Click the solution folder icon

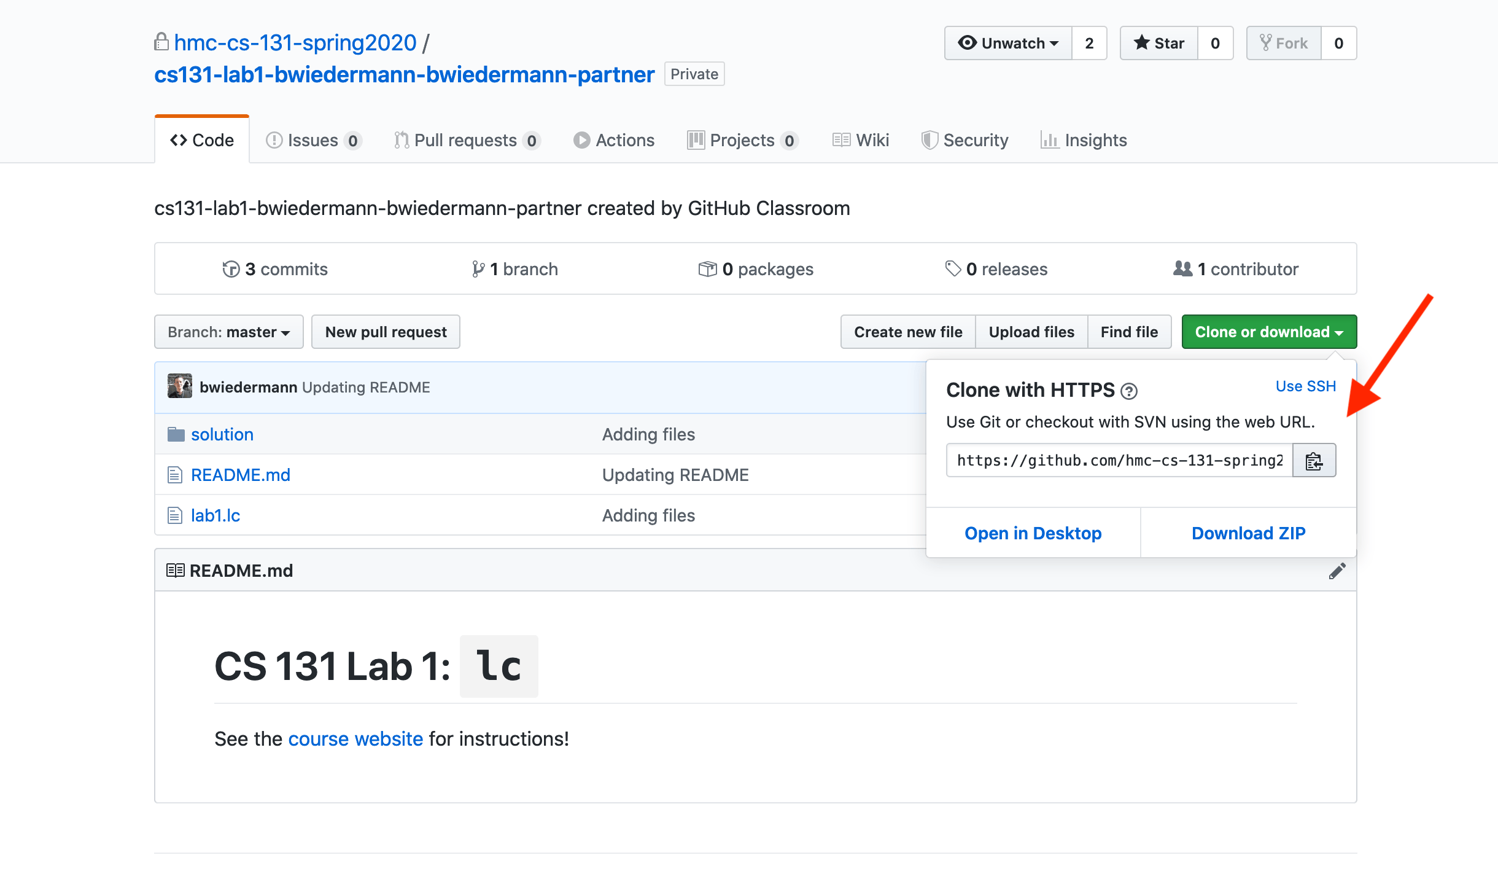[176, 434]
